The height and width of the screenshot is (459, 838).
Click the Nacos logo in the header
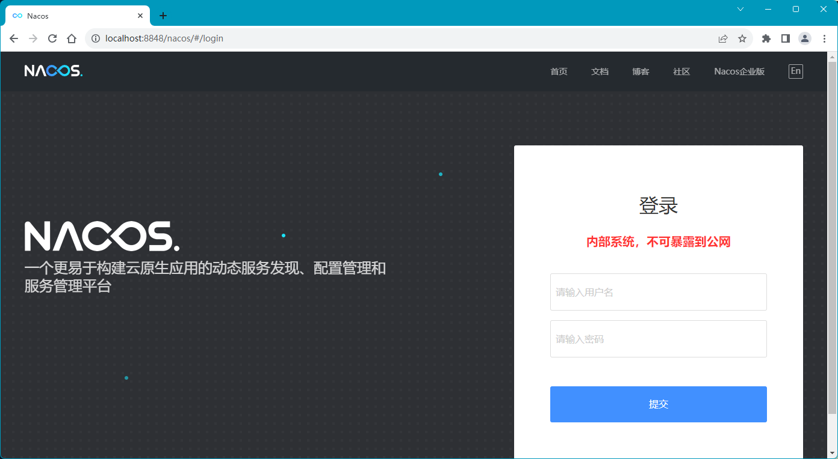[x=54, y=71]
